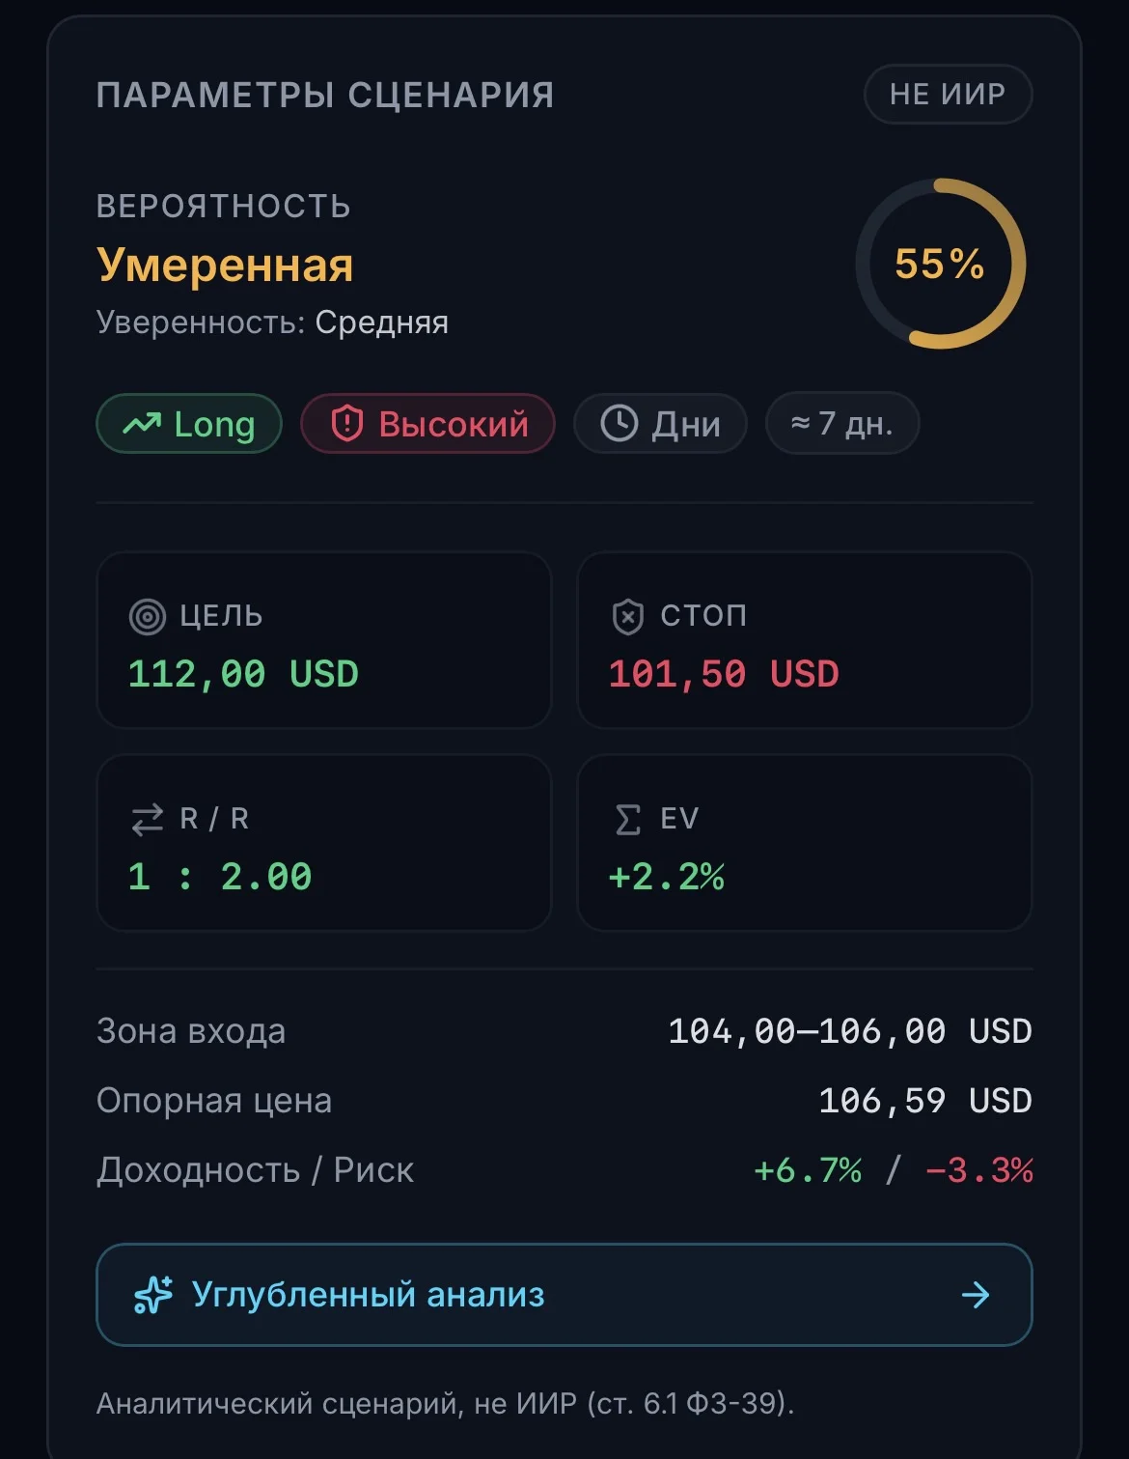The width and height of the screenshot is (1129, 1459).
Task: Click the shield icon next to СТОП
Action: [628, 616]
